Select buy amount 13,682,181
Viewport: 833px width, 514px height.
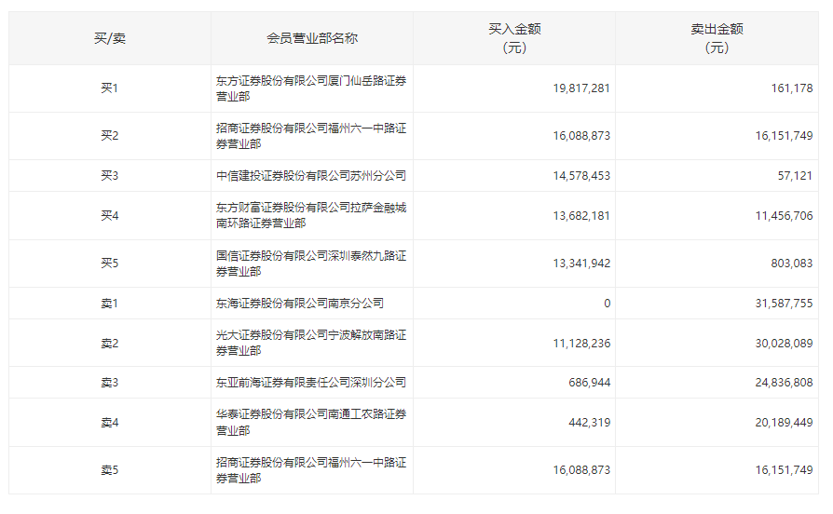pyautogui.click(x=581, y=216)
